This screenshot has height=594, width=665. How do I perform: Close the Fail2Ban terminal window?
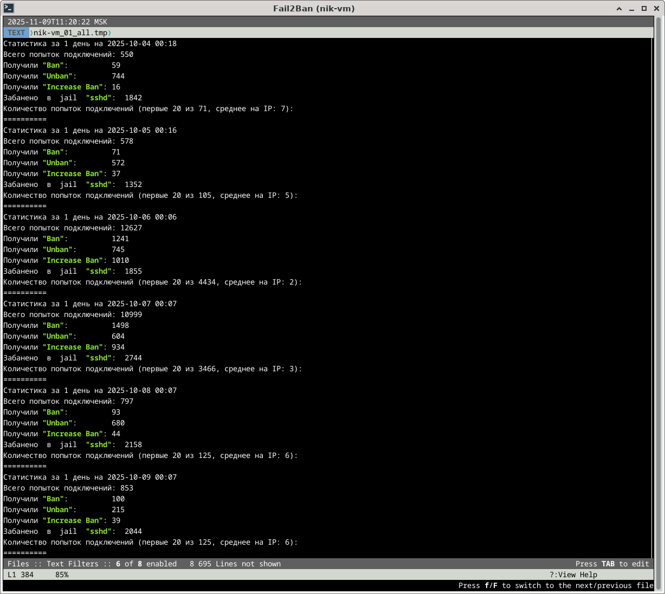[x=656, y=9]
